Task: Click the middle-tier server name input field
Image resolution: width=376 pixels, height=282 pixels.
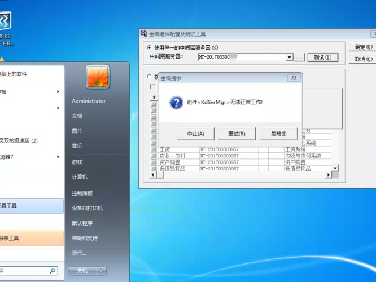Action: (x=242, y=58)
